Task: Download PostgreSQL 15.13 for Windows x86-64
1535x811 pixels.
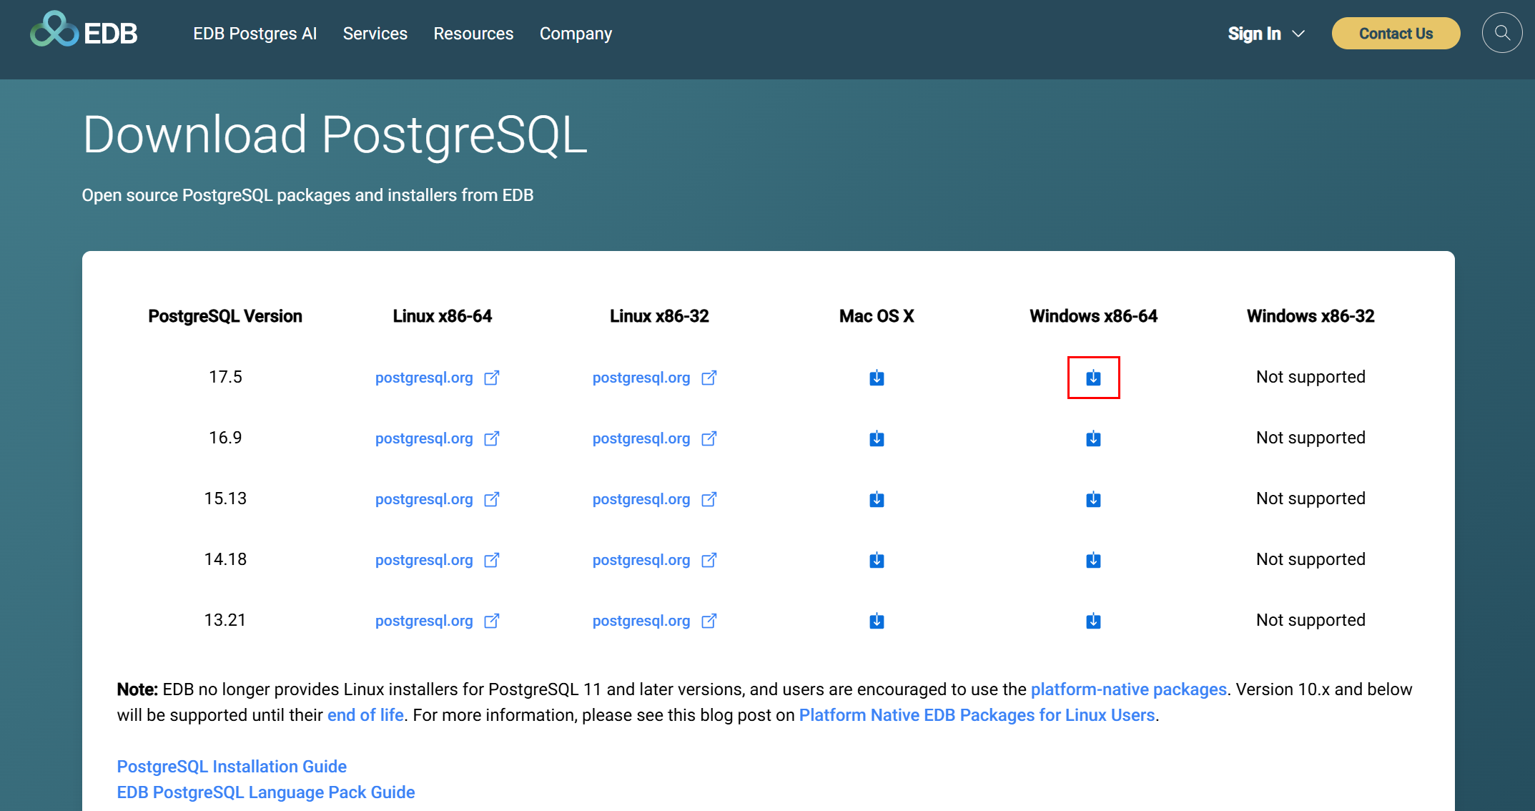Action: click(x=1093, y=499)
